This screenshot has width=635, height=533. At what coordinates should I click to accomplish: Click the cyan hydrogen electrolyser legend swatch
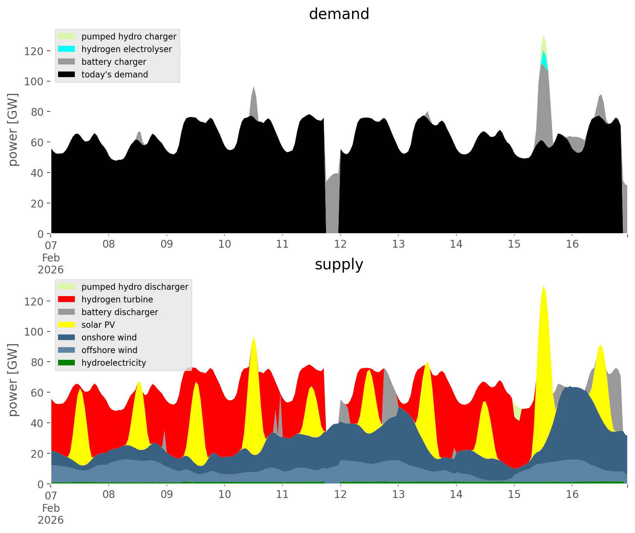[67, 49]
